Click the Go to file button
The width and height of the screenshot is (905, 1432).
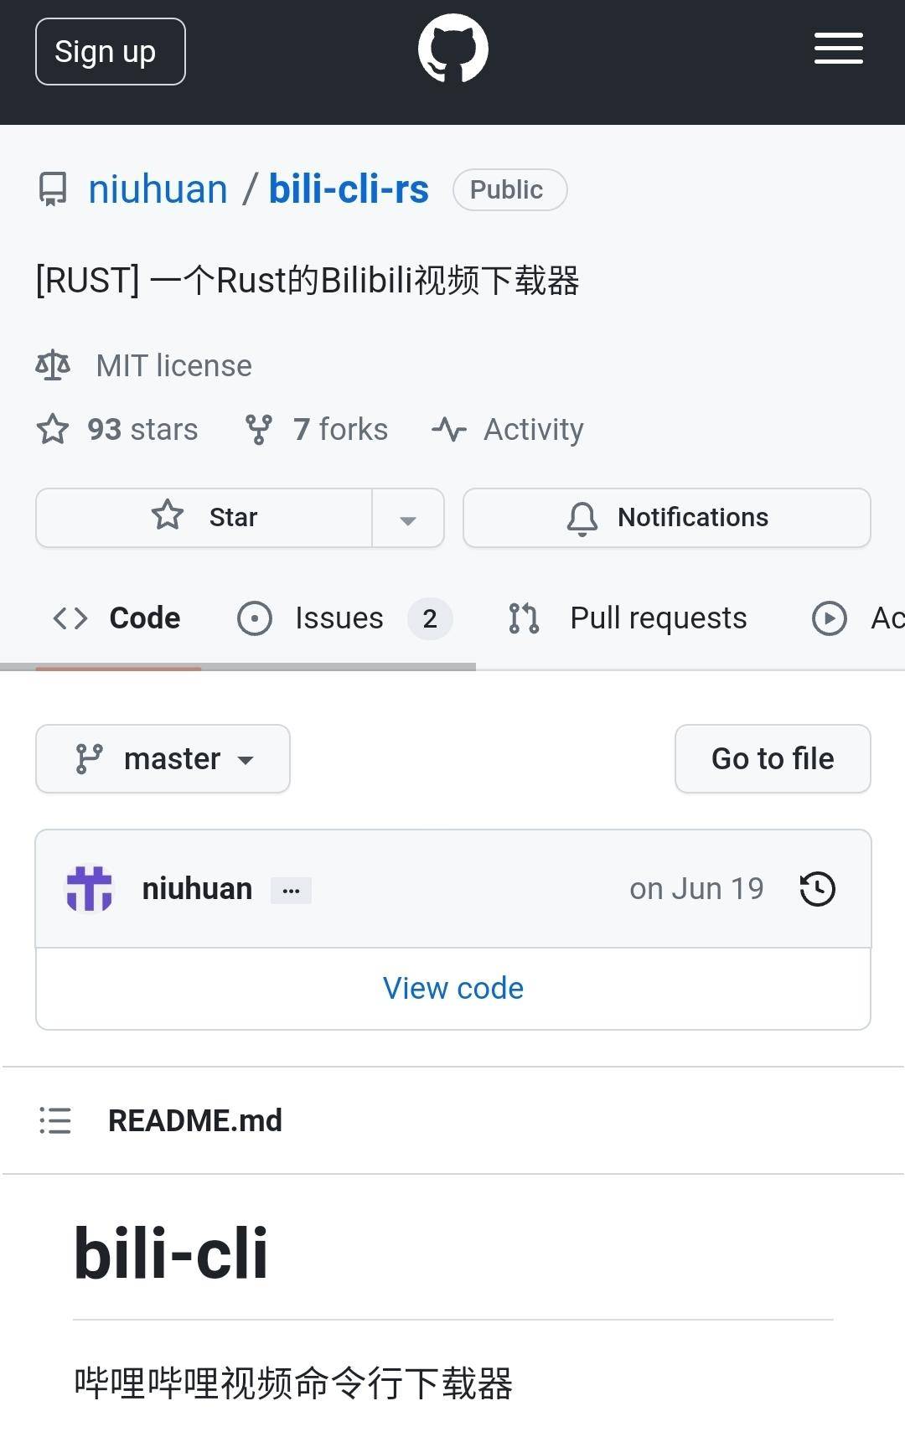(773, 758)
